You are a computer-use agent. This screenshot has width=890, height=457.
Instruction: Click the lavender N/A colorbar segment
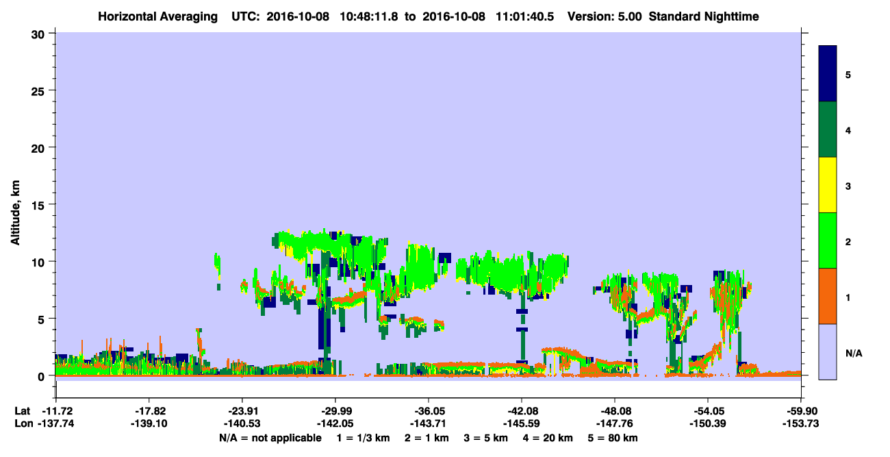pos(828,351)
